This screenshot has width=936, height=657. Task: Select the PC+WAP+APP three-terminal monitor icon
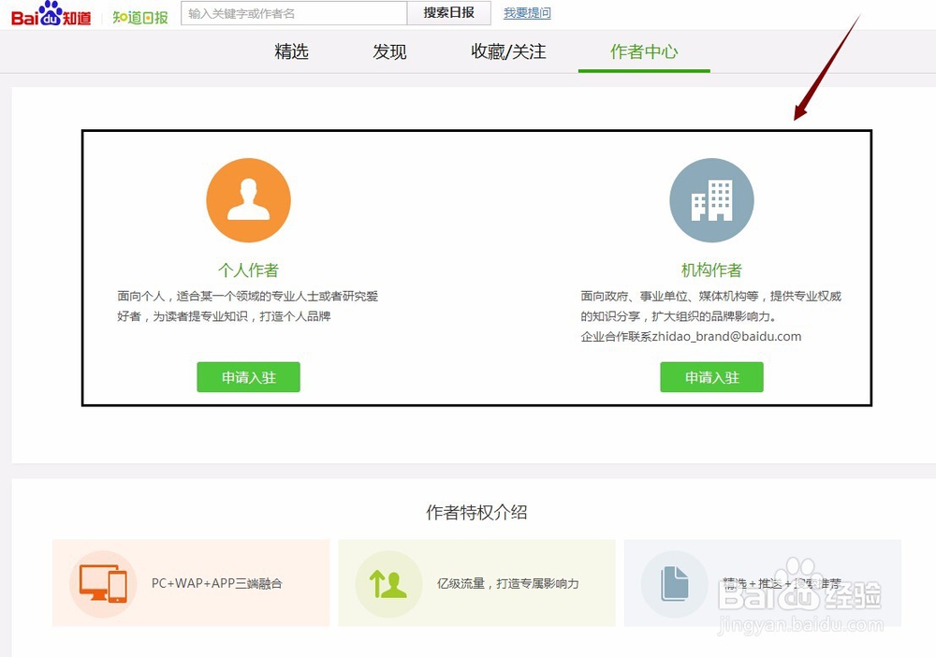(103, 581)
